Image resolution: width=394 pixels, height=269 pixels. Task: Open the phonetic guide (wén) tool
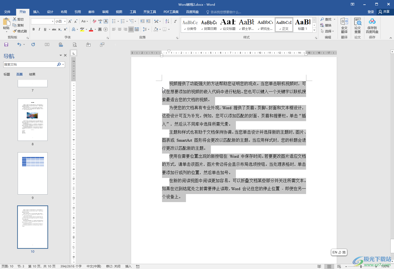tap(100, 21)
